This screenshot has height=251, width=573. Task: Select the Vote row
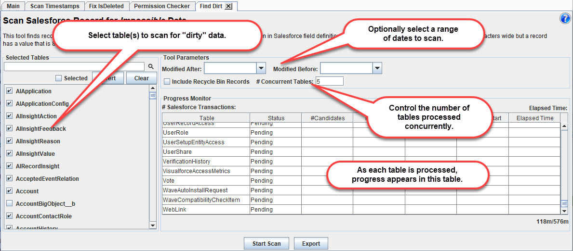click(361, 181)
